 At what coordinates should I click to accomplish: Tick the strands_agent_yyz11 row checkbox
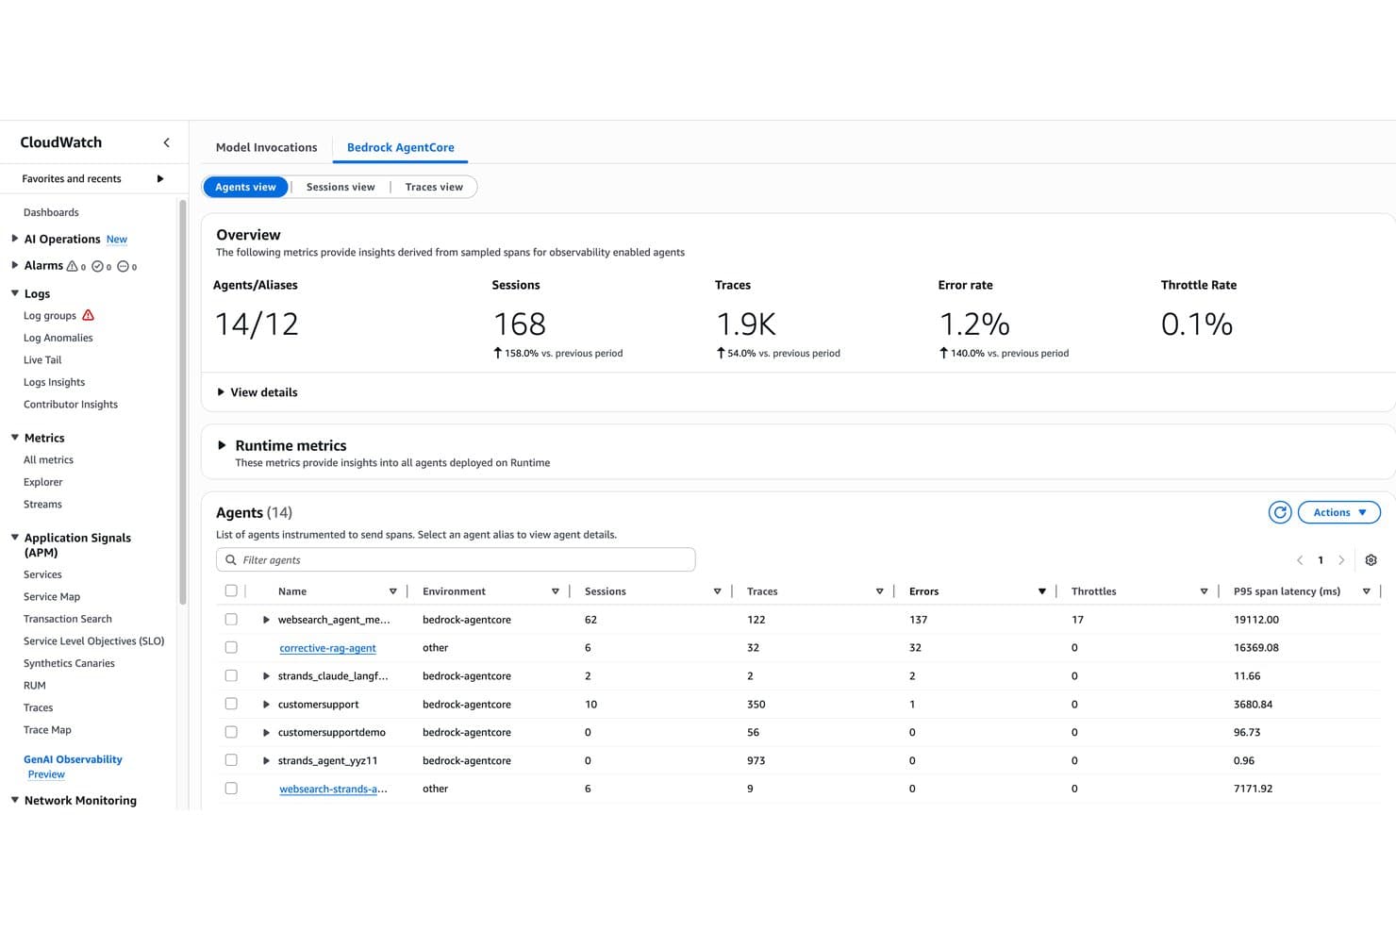(231, 760)
